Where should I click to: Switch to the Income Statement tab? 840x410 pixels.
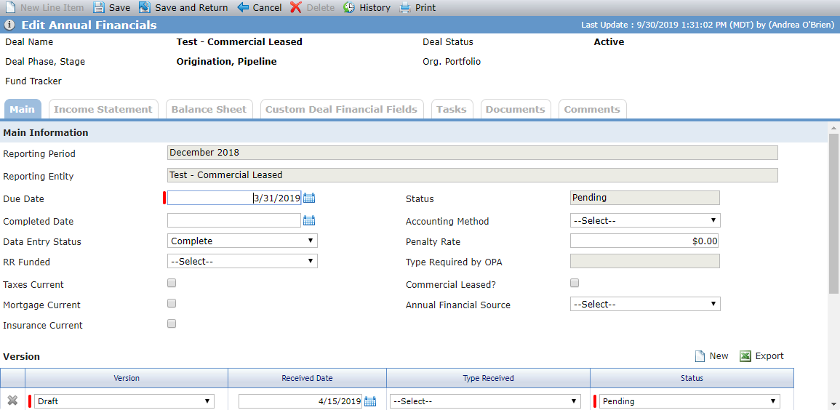click(103, 109)
